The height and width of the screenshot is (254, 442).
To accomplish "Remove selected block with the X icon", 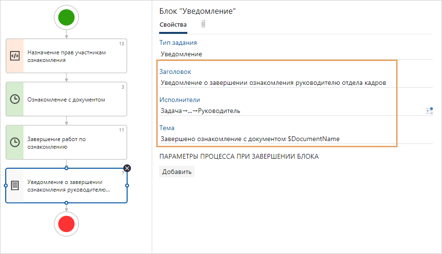I will (127, 168).
